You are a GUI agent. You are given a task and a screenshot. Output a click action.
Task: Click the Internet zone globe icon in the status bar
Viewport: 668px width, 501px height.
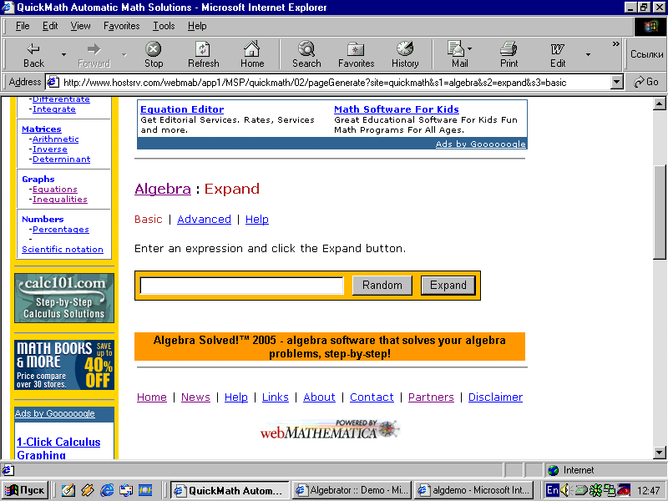tap(553, 470)
